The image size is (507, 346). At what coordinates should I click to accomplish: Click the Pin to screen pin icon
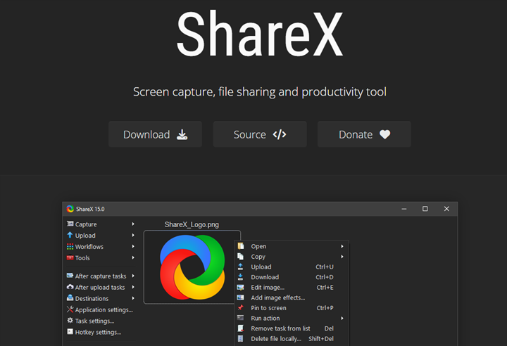[241, 308]
